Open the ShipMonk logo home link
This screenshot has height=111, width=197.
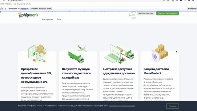pyautogui.click(x=28, y=15)
